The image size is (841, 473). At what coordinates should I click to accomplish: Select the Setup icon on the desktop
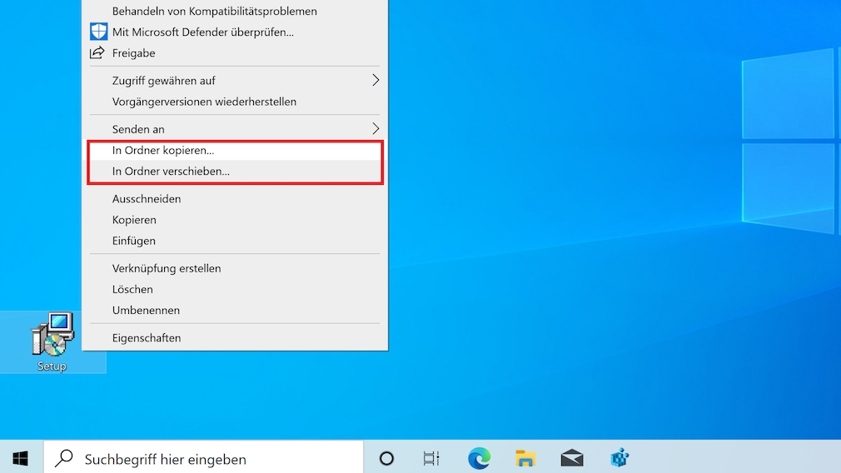[52, 341]
